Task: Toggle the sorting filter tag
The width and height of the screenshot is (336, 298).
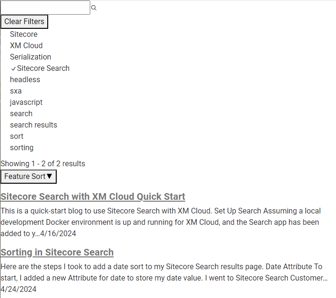Action: point(22,148)
